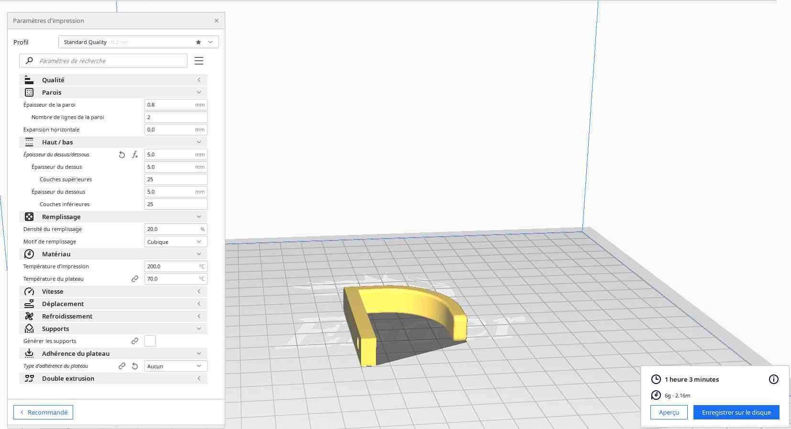The height and width of the screenshot is (429, 791).
Task: Click the material usage spool icon
Action: [x=656, y=395]
